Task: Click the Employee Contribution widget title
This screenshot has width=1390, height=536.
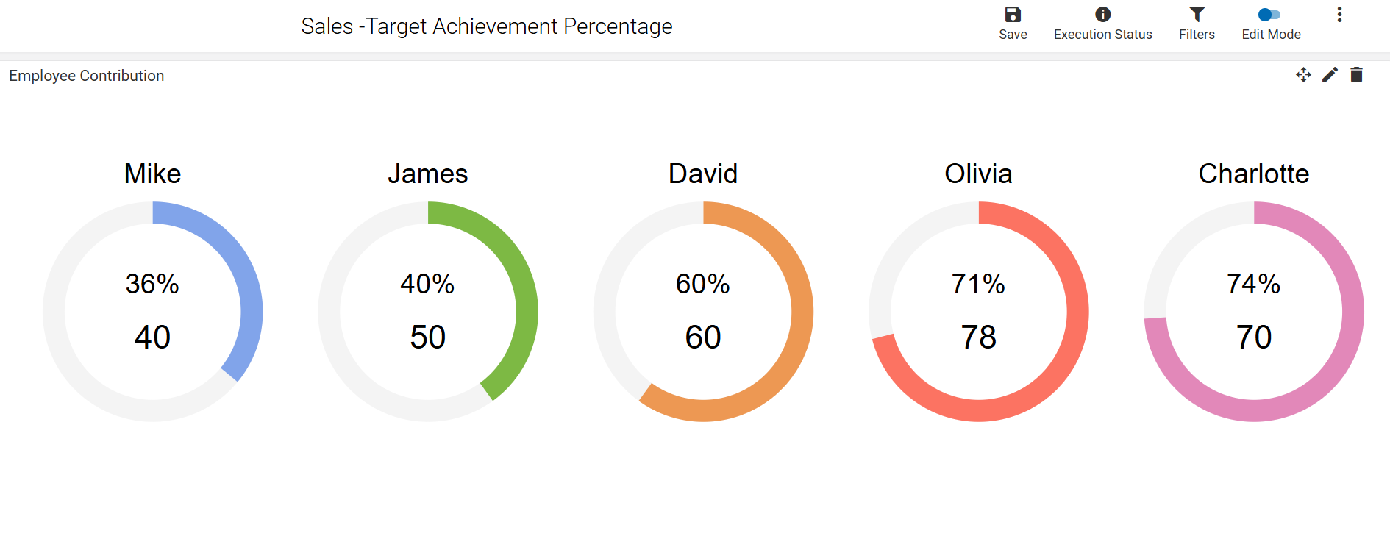Action: click(86, 76)
